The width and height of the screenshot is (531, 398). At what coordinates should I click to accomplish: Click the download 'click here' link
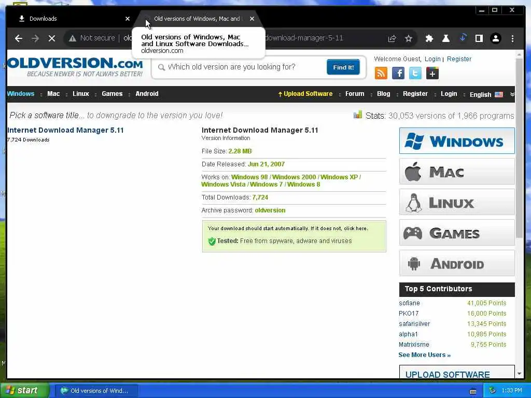(x=356, y=229)
